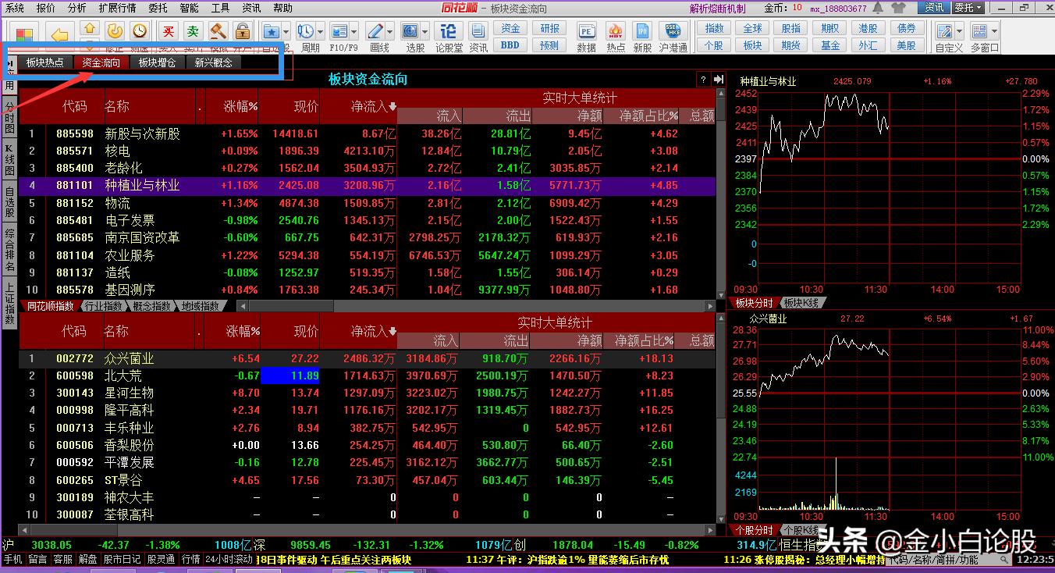Click the padlock lock icon
The height and width of the screenshot is (573, 1055).
click(242, 31)
